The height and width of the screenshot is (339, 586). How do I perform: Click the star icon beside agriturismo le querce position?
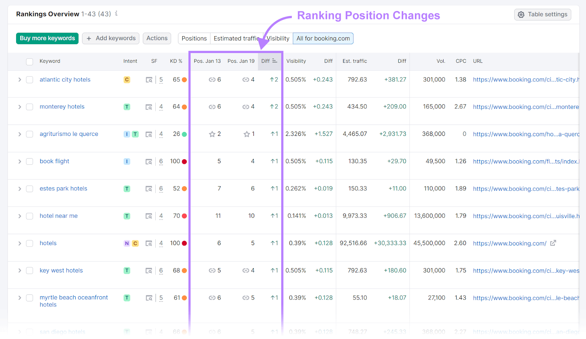[212, 134]
